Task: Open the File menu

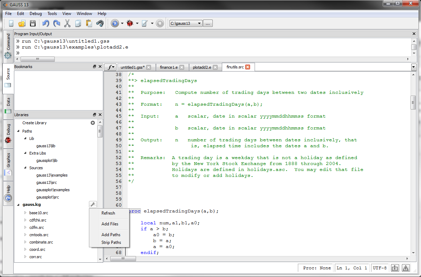Action: click(8, 14)
